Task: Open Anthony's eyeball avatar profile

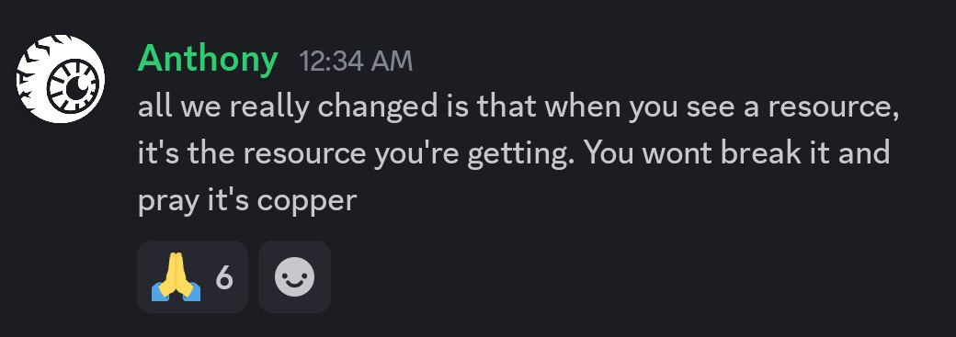Action: click(61, 79)
